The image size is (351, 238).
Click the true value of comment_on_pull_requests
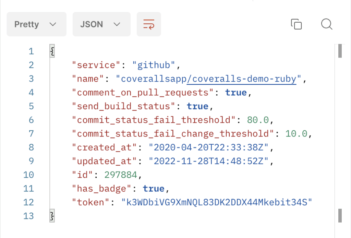click(236, 93)
